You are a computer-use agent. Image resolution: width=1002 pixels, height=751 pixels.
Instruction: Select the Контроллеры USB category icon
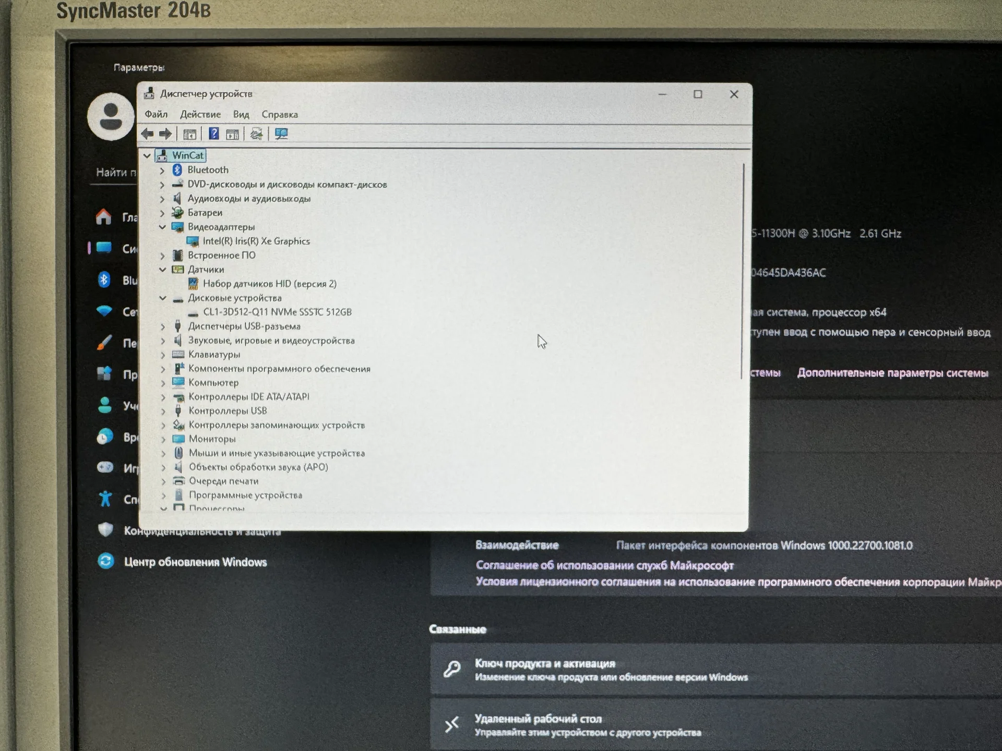pos(178,410)
